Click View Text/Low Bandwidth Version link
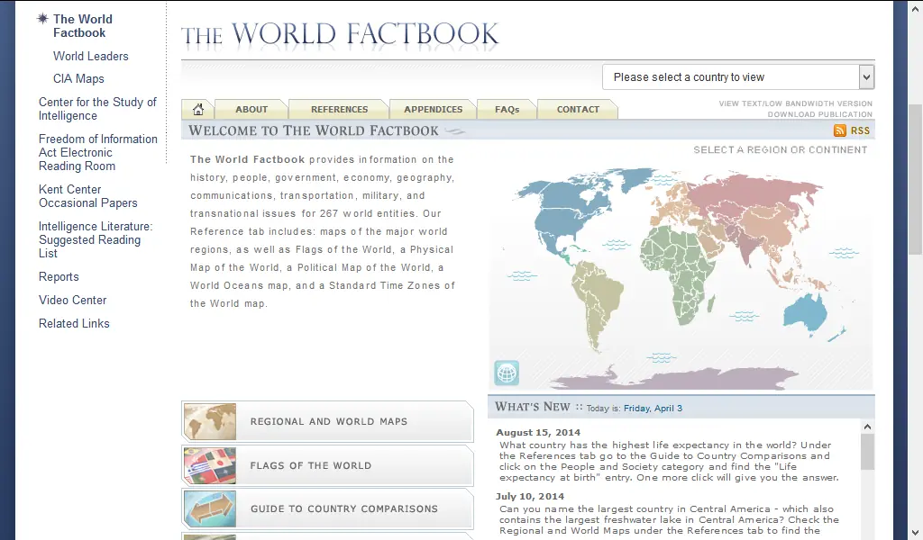923x540 pixels. tap(795, 103)
